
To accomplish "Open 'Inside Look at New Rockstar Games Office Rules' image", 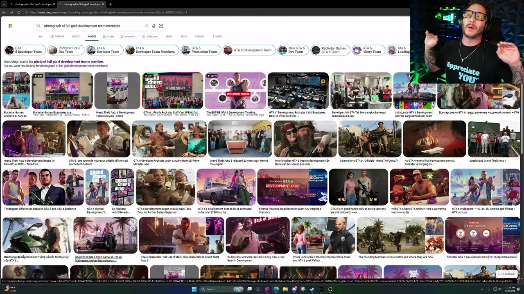I will [x=323, y=235].
